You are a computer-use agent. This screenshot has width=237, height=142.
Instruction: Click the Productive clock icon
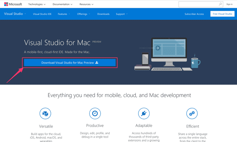click(94, 113)
